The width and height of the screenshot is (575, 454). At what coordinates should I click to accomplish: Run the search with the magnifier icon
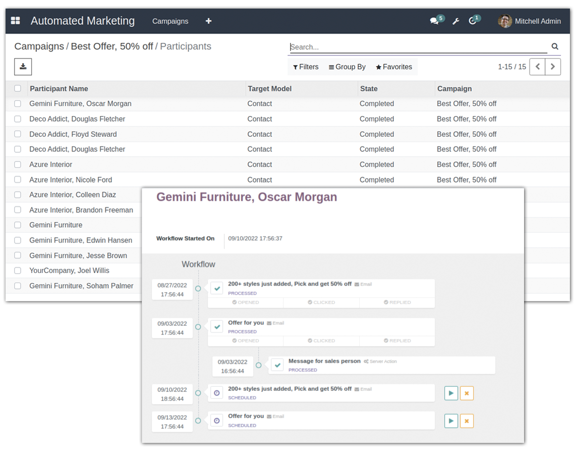pos(555,46)
